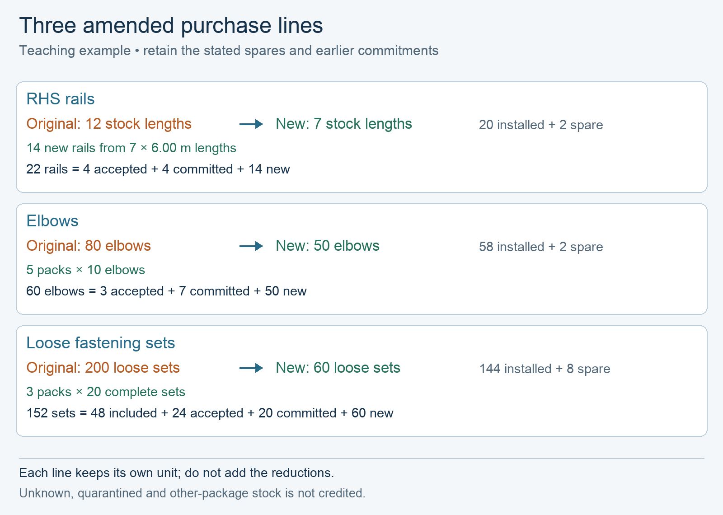Select the "144 installed + 8 spare" note

[545, 369]
